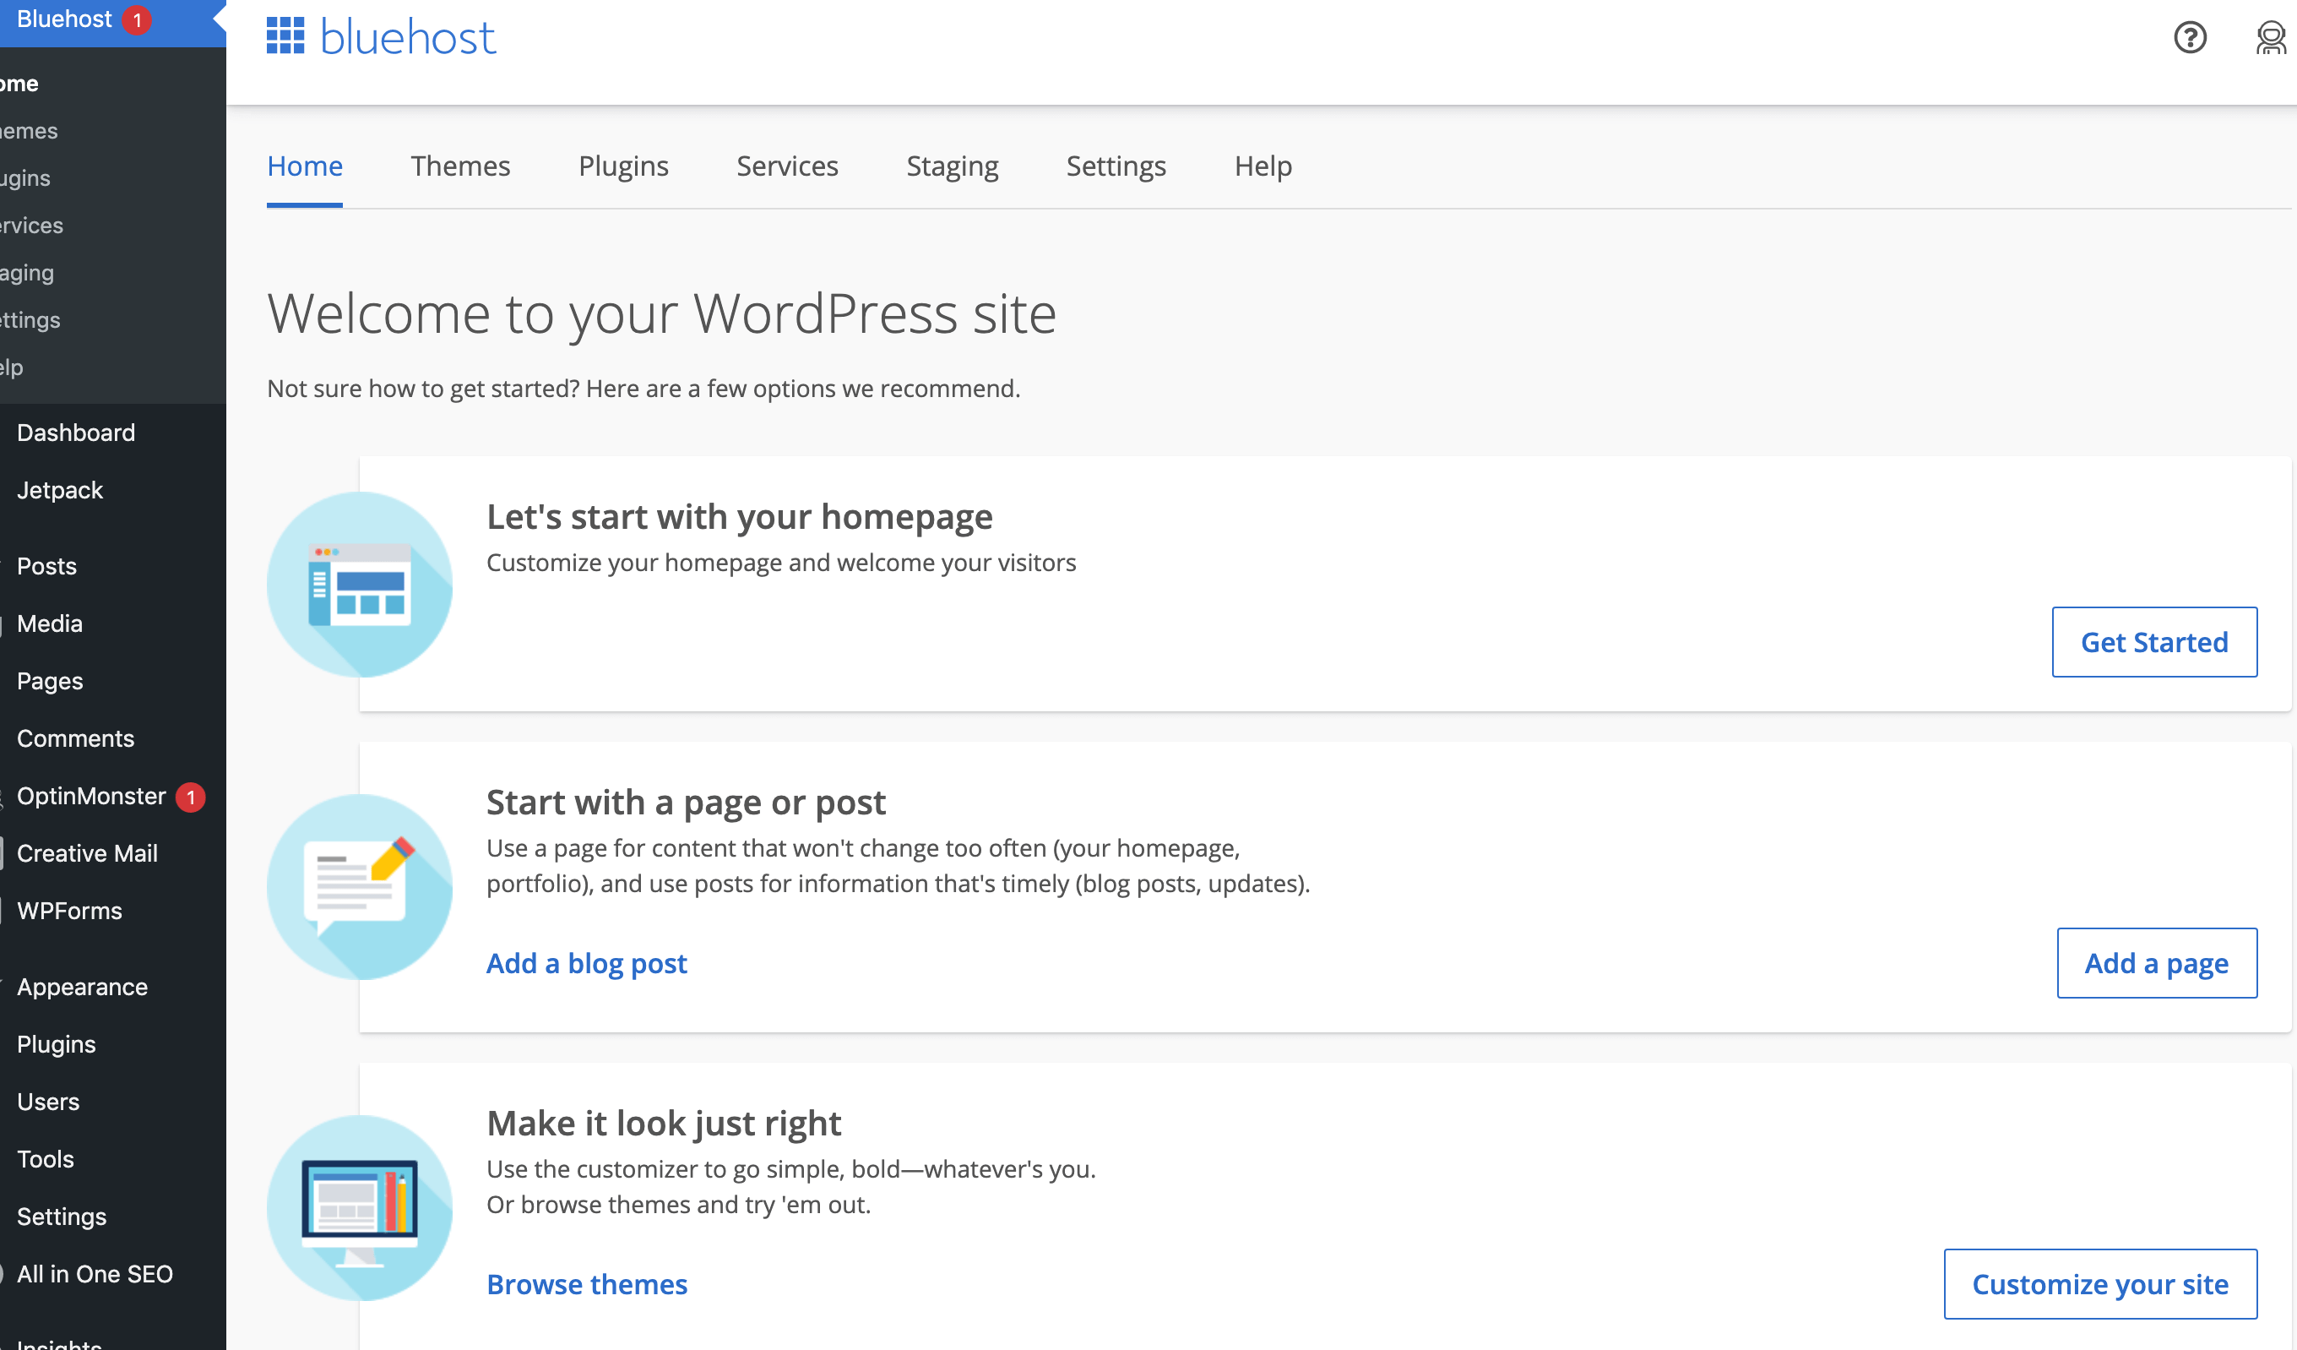
Task: Open the Settings tab in top navigation
Action: coord(1116,166)
